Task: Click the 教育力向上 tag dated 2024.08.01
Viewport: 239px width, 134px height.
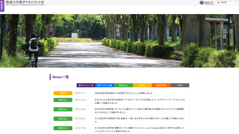Action: click(x=63, y=119)
